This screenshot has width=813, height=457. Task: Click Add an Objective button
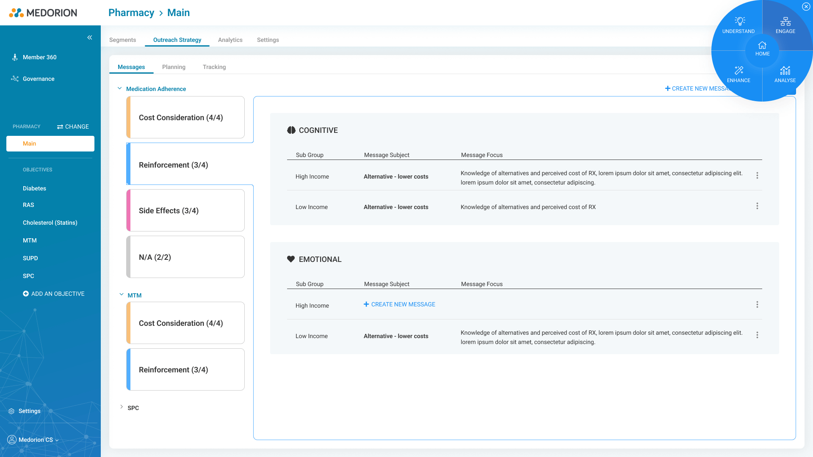[x=53, y=294]
